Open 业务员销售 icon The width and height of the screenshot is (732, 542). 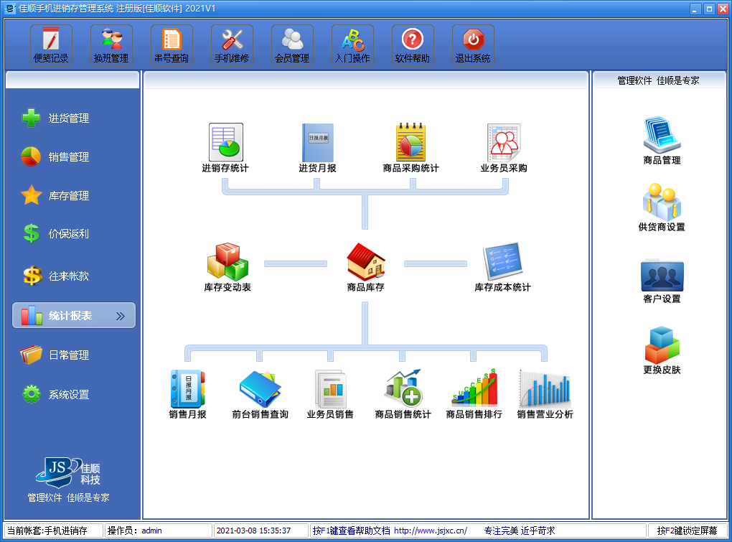pyautogui.click(x=330, y=394)
